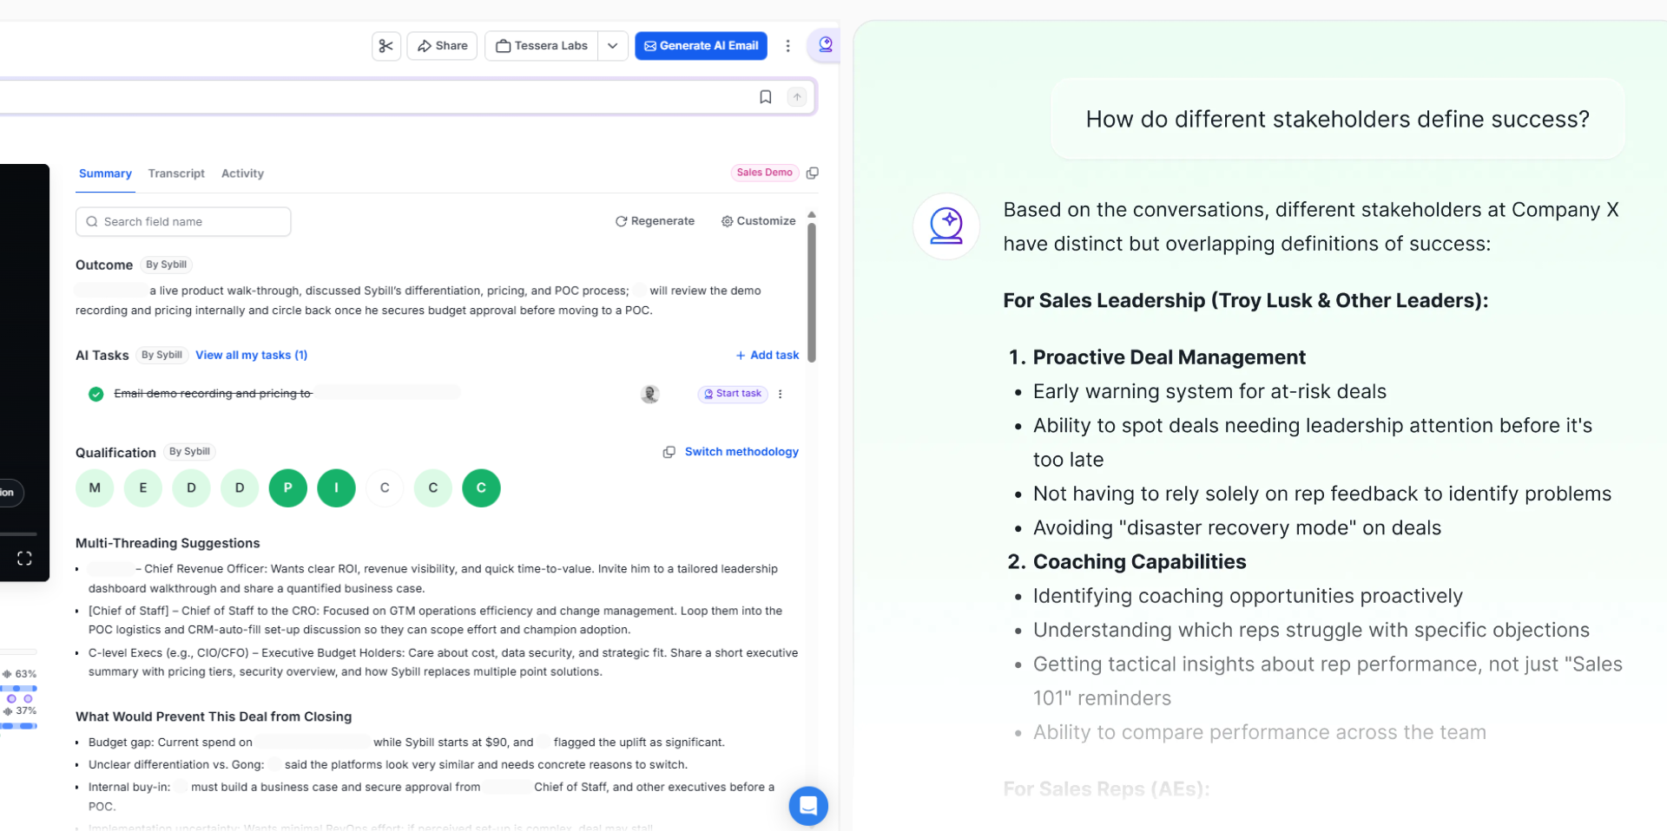Viewport: 1667px width, 831px height.
Task: Click the question "How do different stakeholders define success?"
Action: tap(1337, 120)
